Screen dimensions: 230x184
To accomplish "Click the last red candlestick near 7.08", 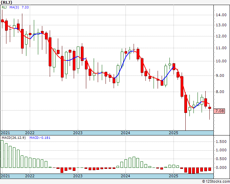I will coord(210,108).
